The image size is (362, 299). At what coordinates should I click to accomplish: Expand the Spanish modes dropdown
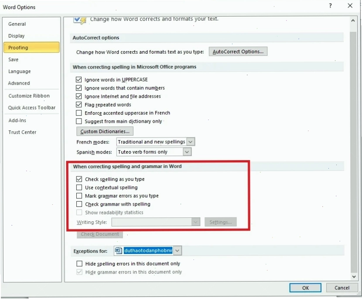click(187, 152)
